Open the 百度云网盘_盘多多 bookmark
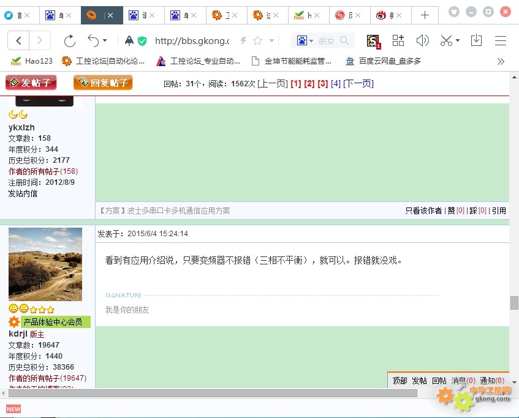The width and height of the screenshot is (519, 418). click(x=384, y=61)
